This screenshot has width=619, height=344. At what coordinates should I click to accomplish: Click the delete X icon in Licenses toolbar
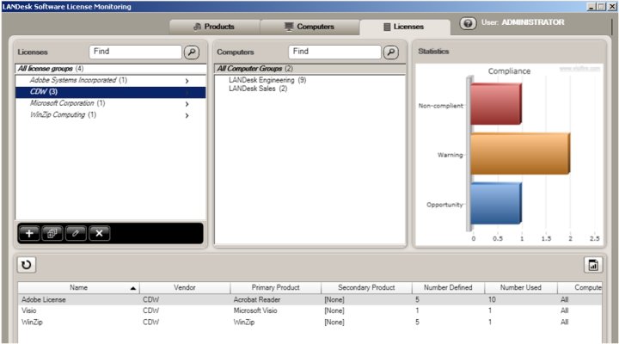pos(99,233)
